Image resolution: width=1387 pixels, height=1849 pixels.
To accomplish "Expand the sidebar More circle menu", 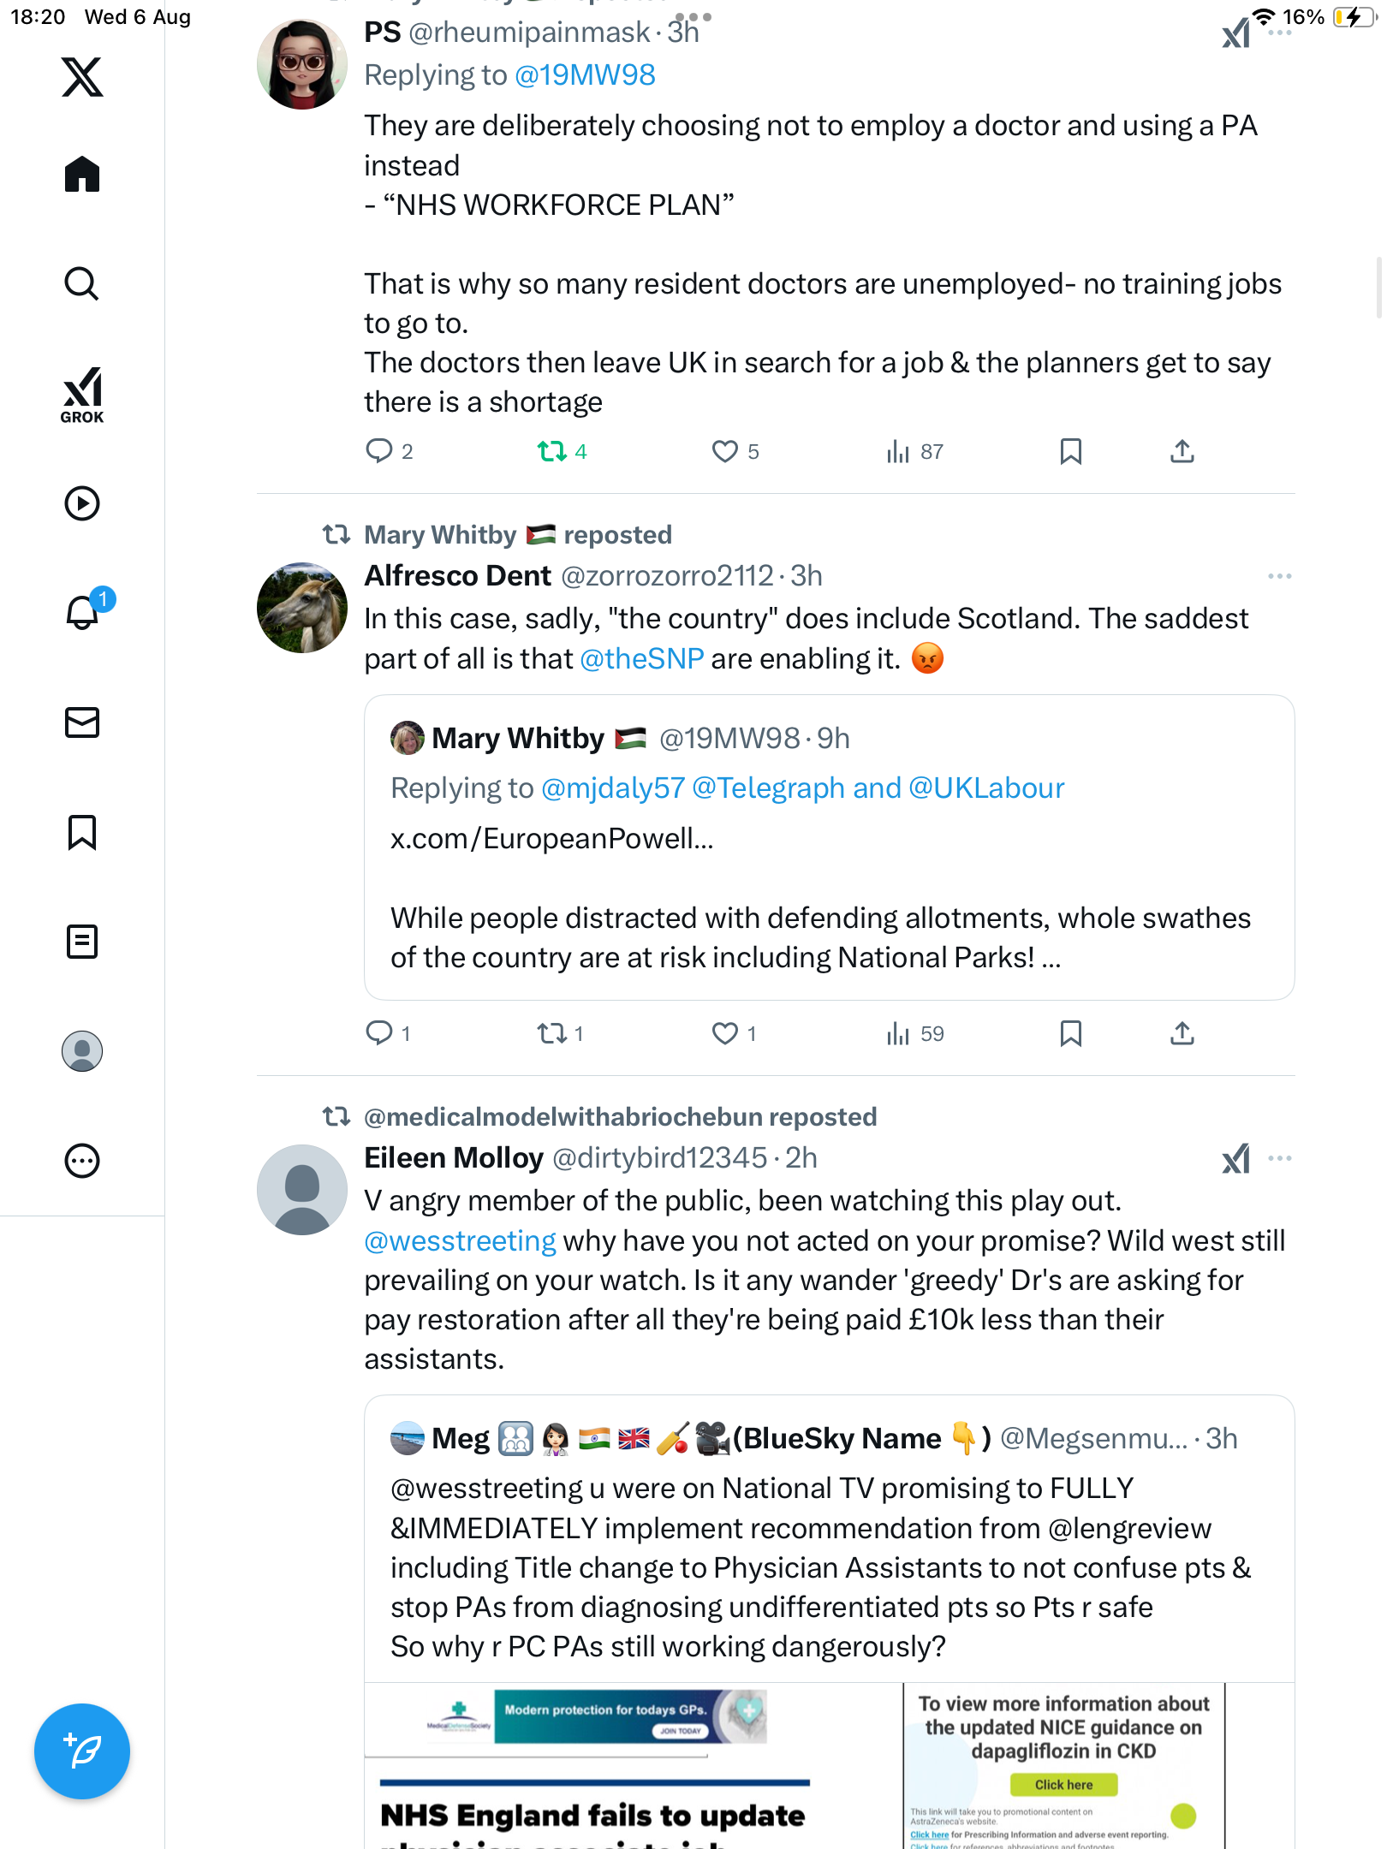I will tap(82, 1161).
